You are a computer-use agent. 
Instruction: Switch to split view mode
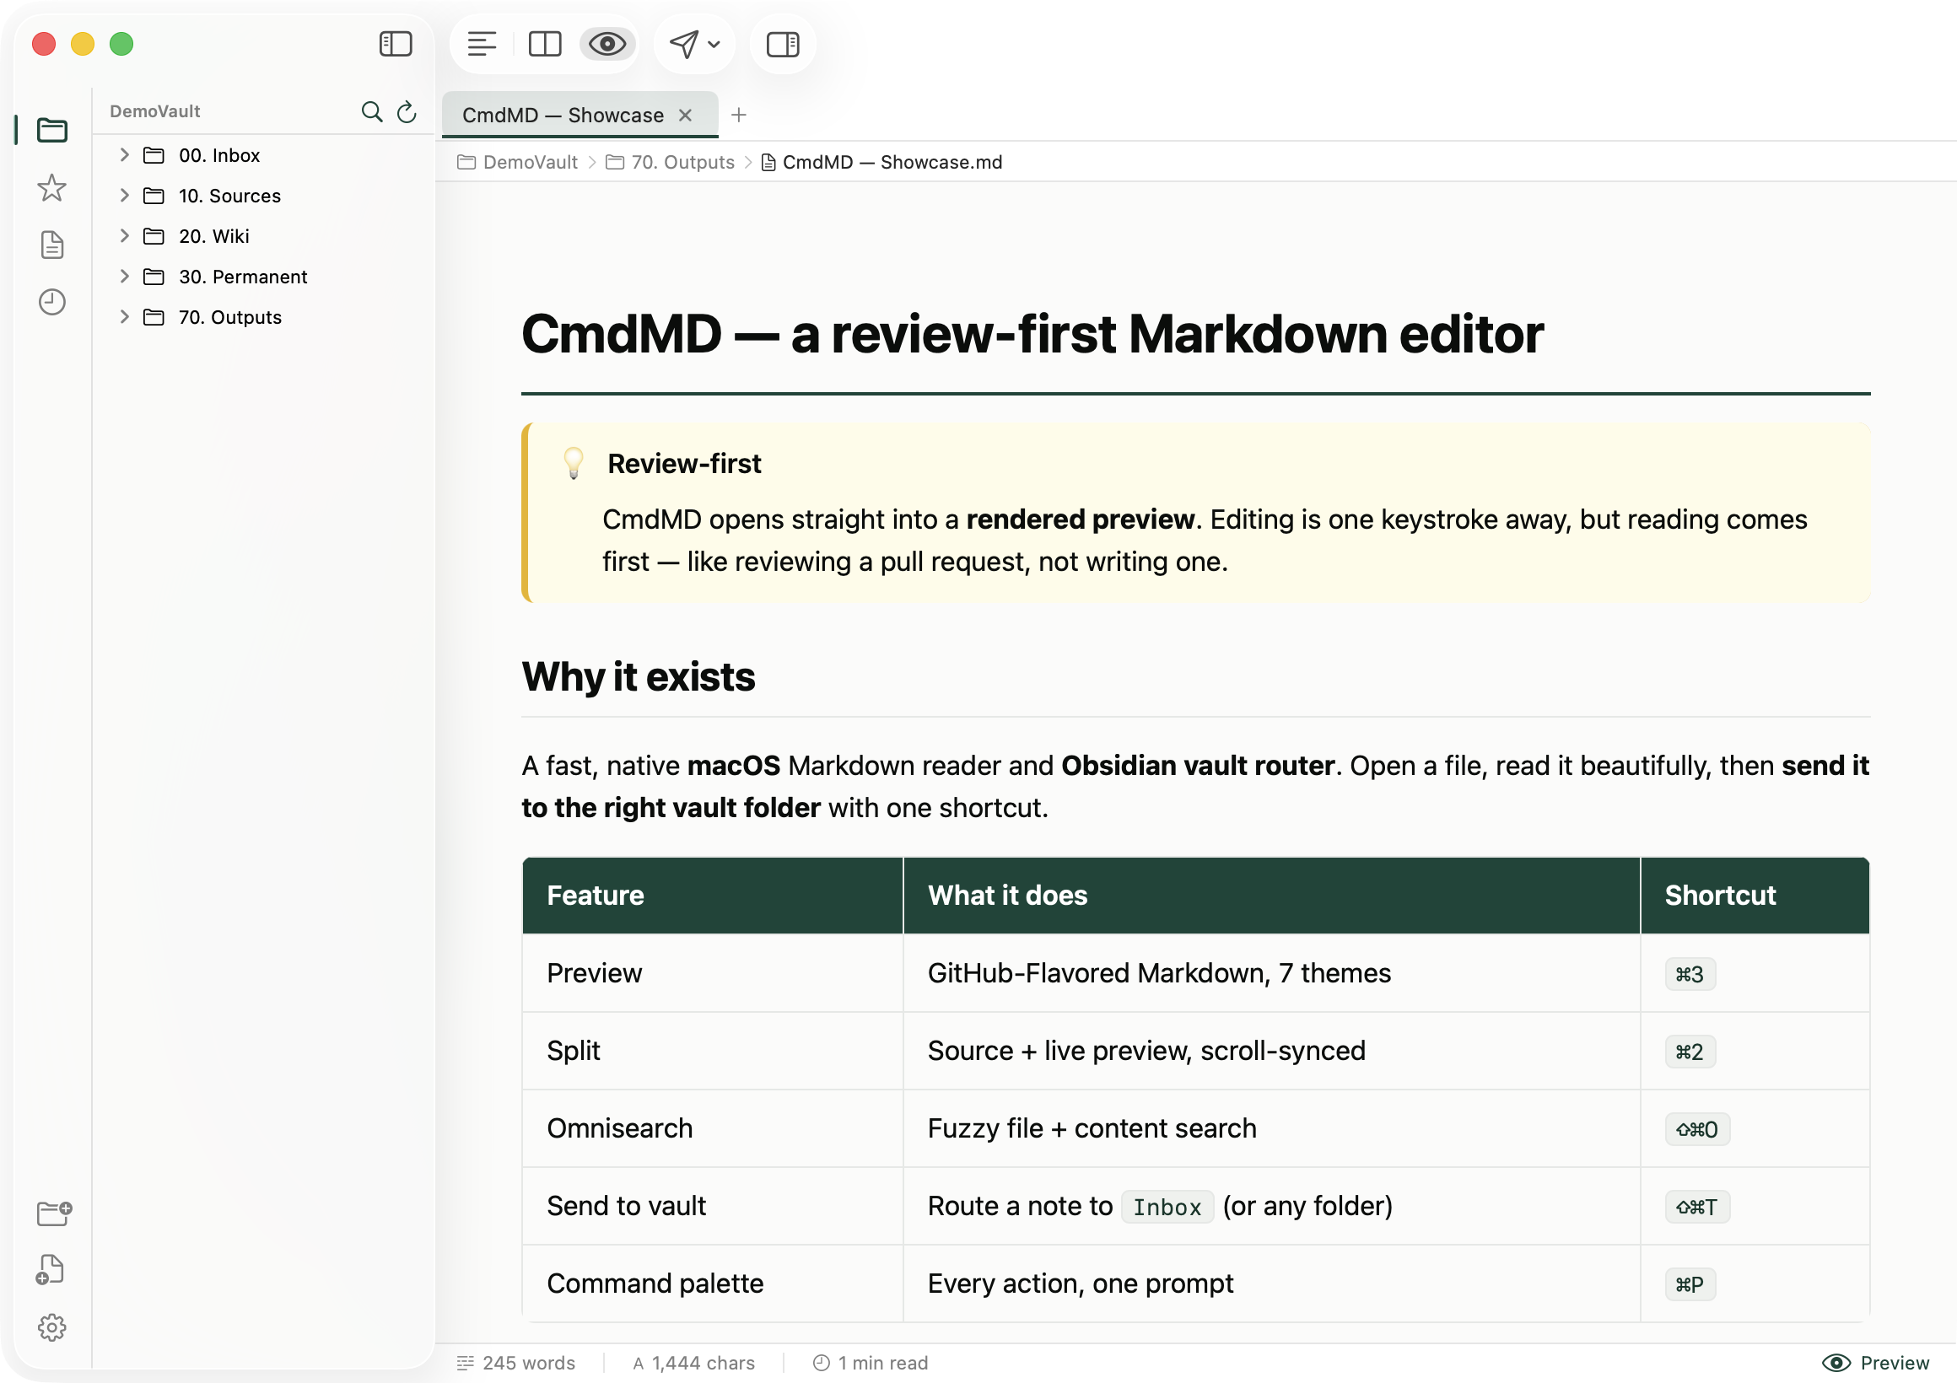pyautogui.click(x=545, y=44)
